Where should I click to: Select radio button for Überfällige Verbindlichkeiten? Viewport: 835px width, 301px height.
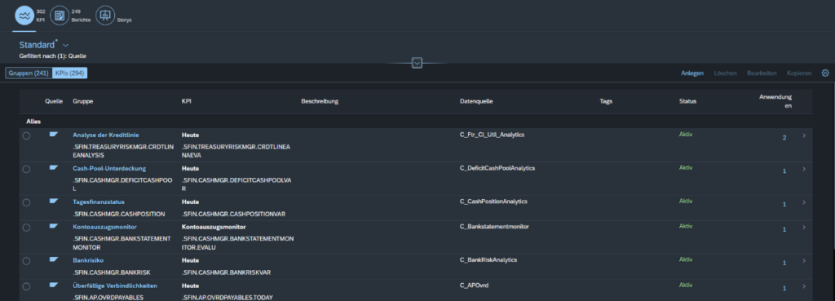[x=26, y=286]
